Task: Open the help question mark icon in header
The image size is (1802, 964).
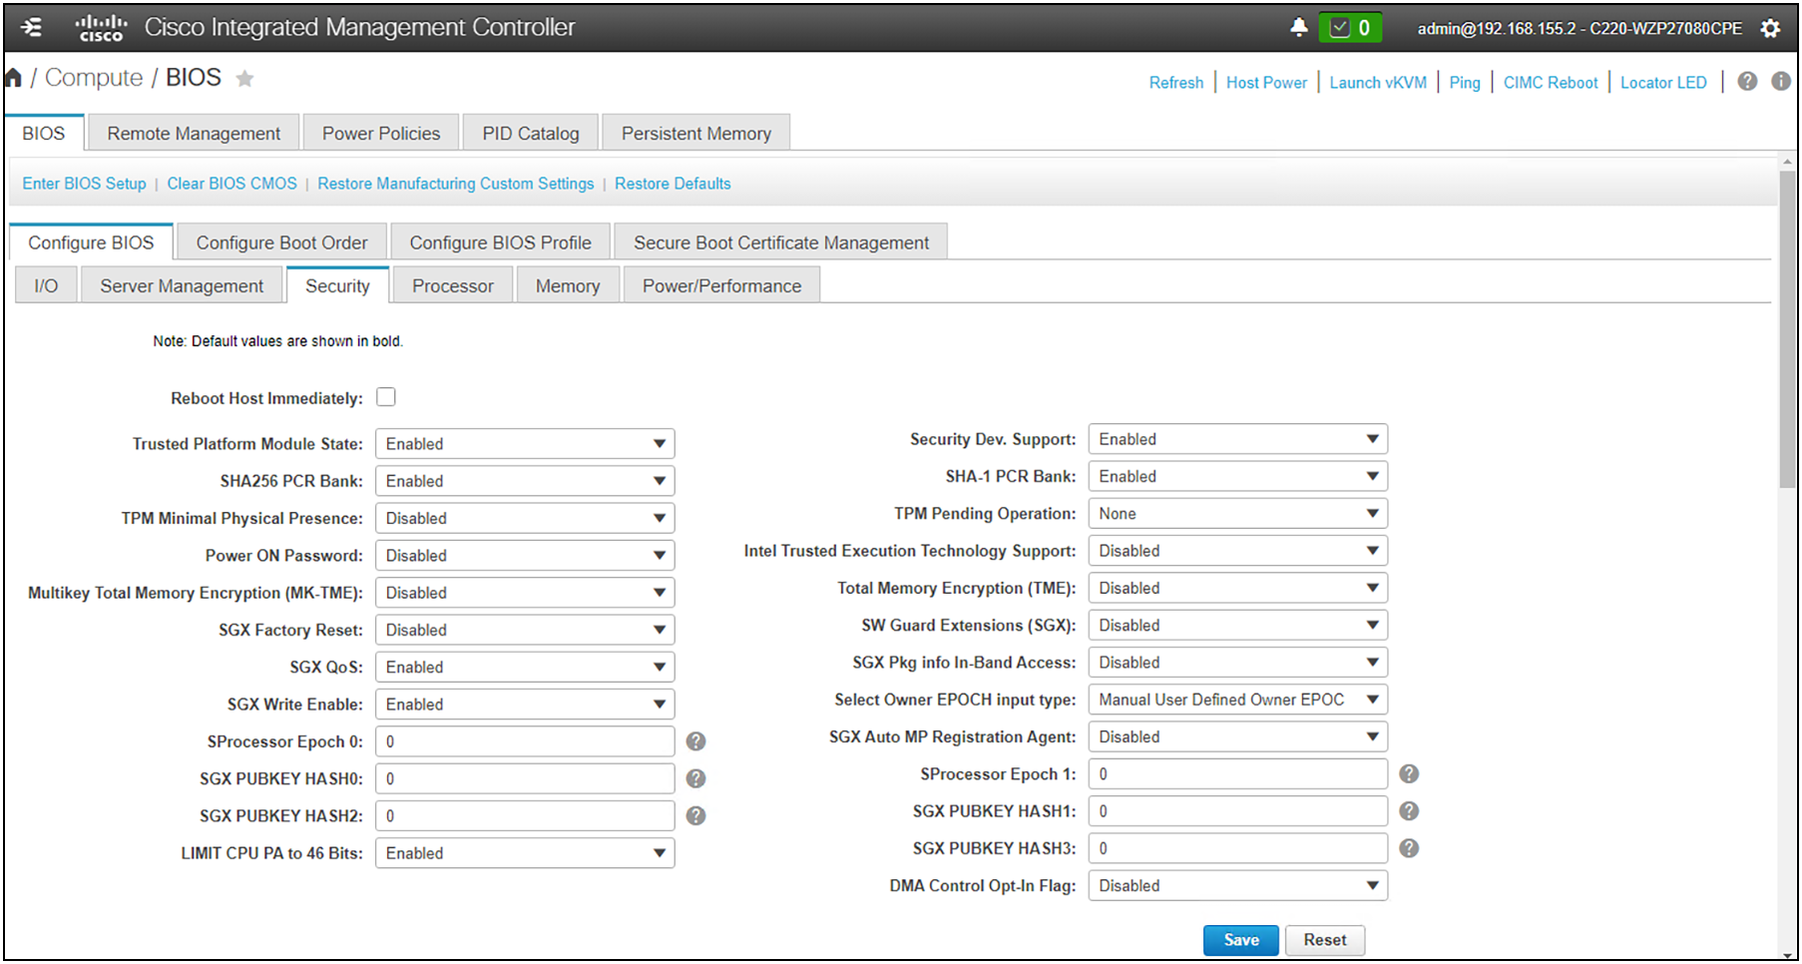Action: pyautogui.click(x=1747, y=81)
